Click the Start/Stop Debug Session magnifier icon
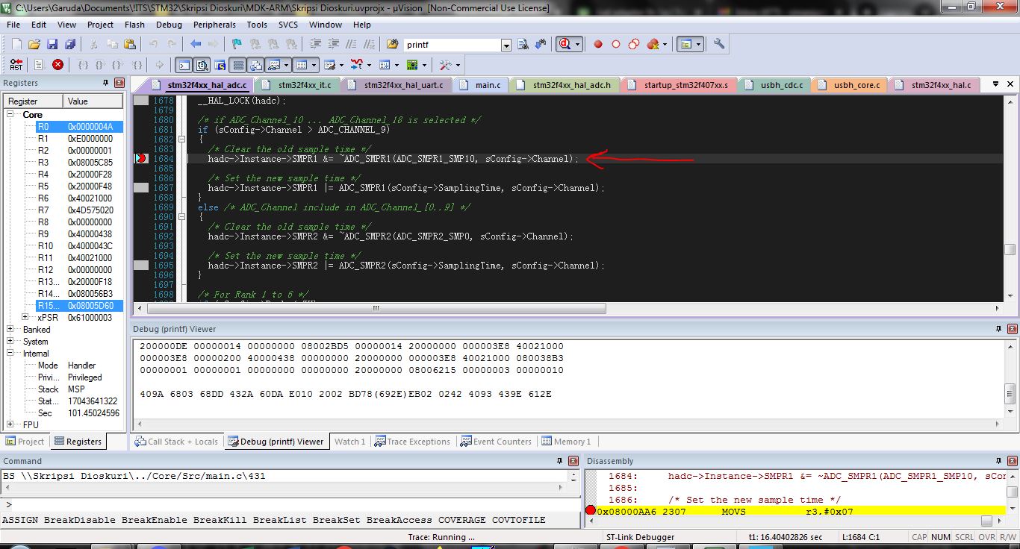Image resolution: width=1020 pixels, height=549 pixels. pyautogui.click(x=565, y=43)
